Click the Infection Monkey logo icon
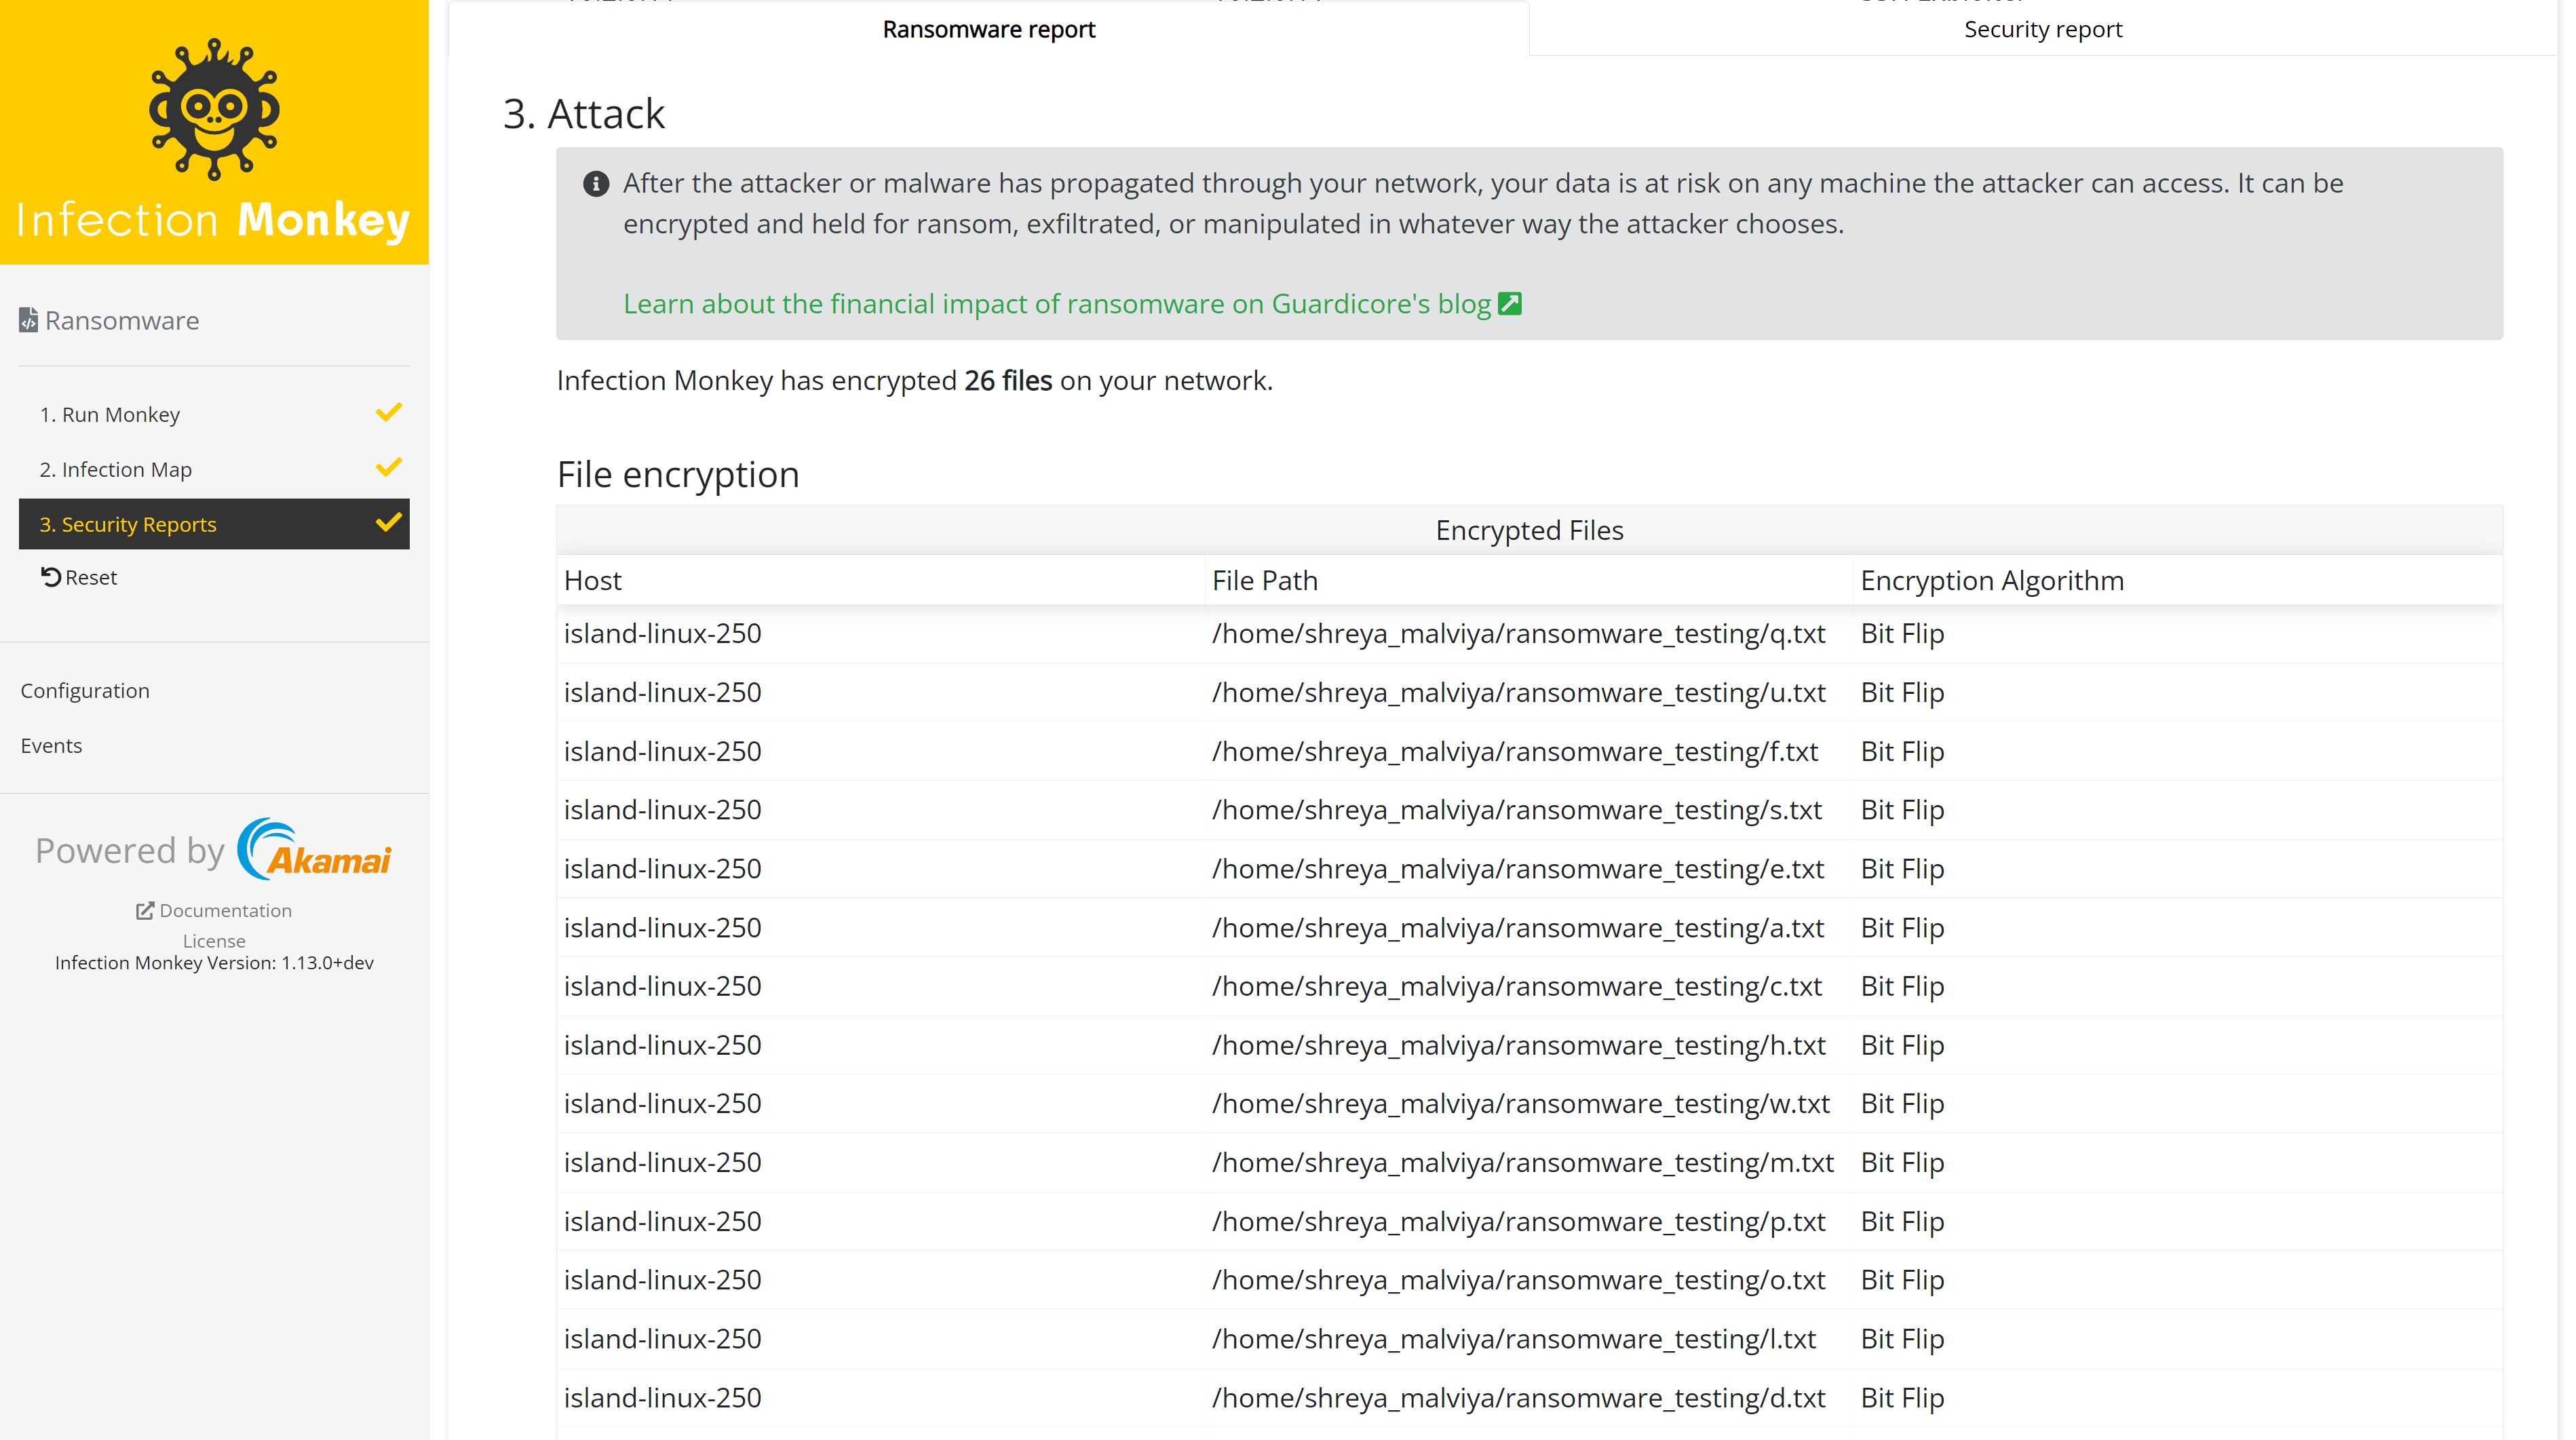 (214, 110)
